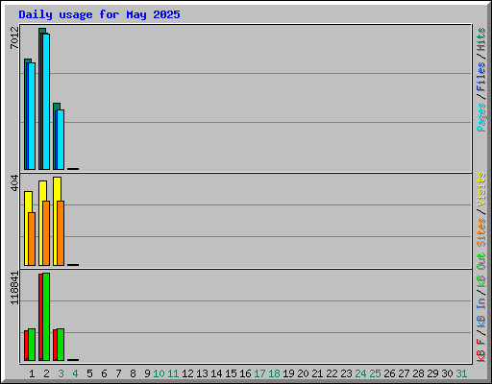492x384 pixels.
Task: Click day label 26 on the axis
Action: coord(389,373)
